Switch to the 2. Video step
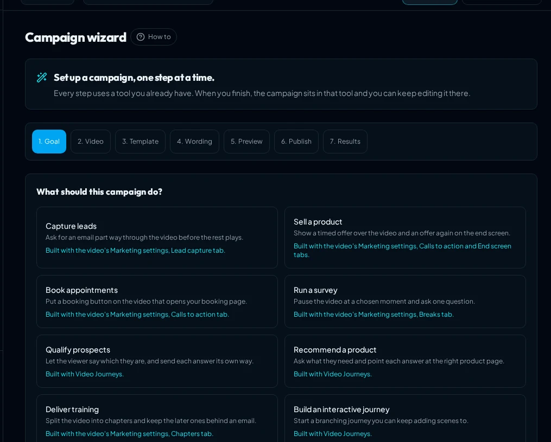551x442 pixels. click(x=91, y=142)
